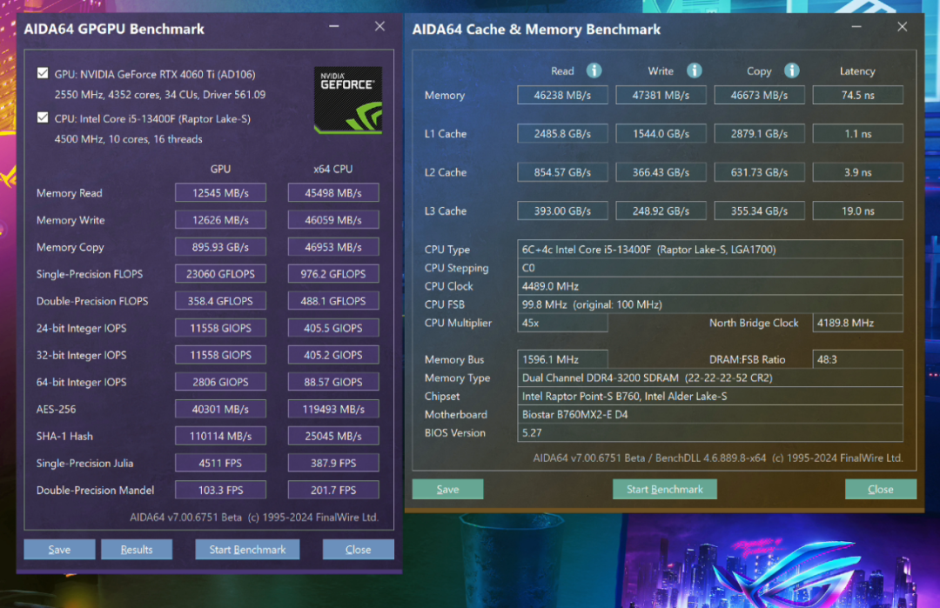The width and height of the screenshot is (940, 608).
Task: Click the 103.3 FPS Mandel value
Action: point(220,490)
